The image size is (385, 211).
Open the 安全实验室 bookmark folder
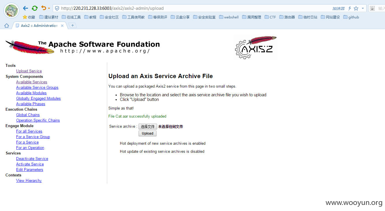(x=204, y=17)
